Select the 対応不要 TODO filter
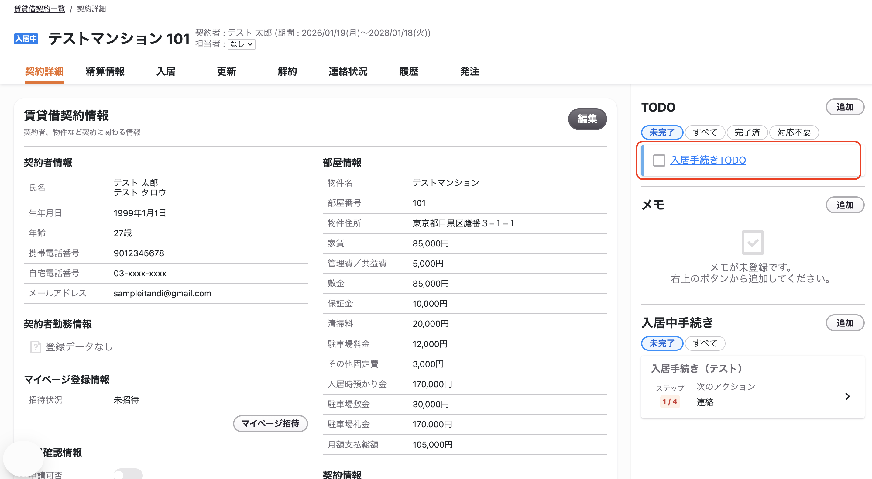The height and width of the screenshot is (479, 872). 794,132
